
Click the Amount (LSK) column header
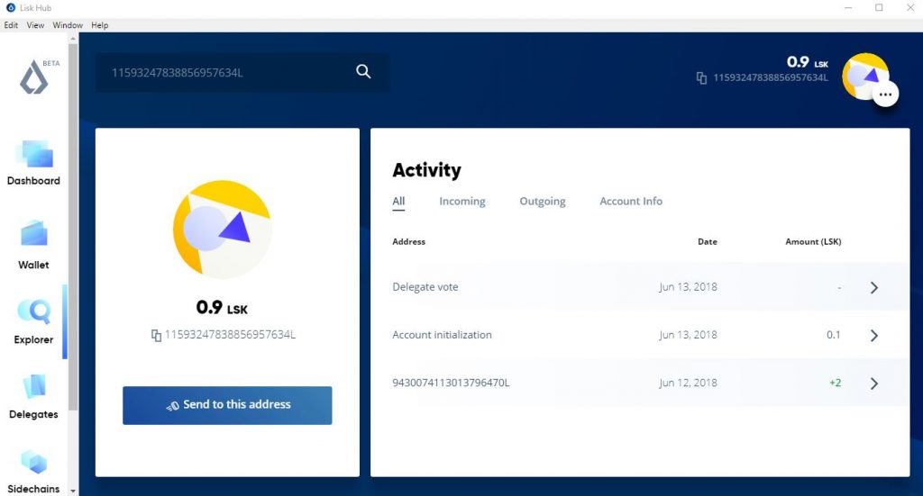(x=813, y=241)
